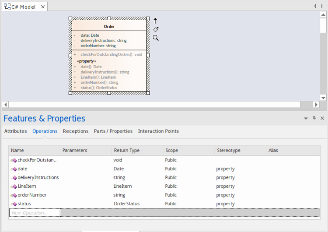Open the Receptions tab
328x232 pixels.
[x=76, y=131]
